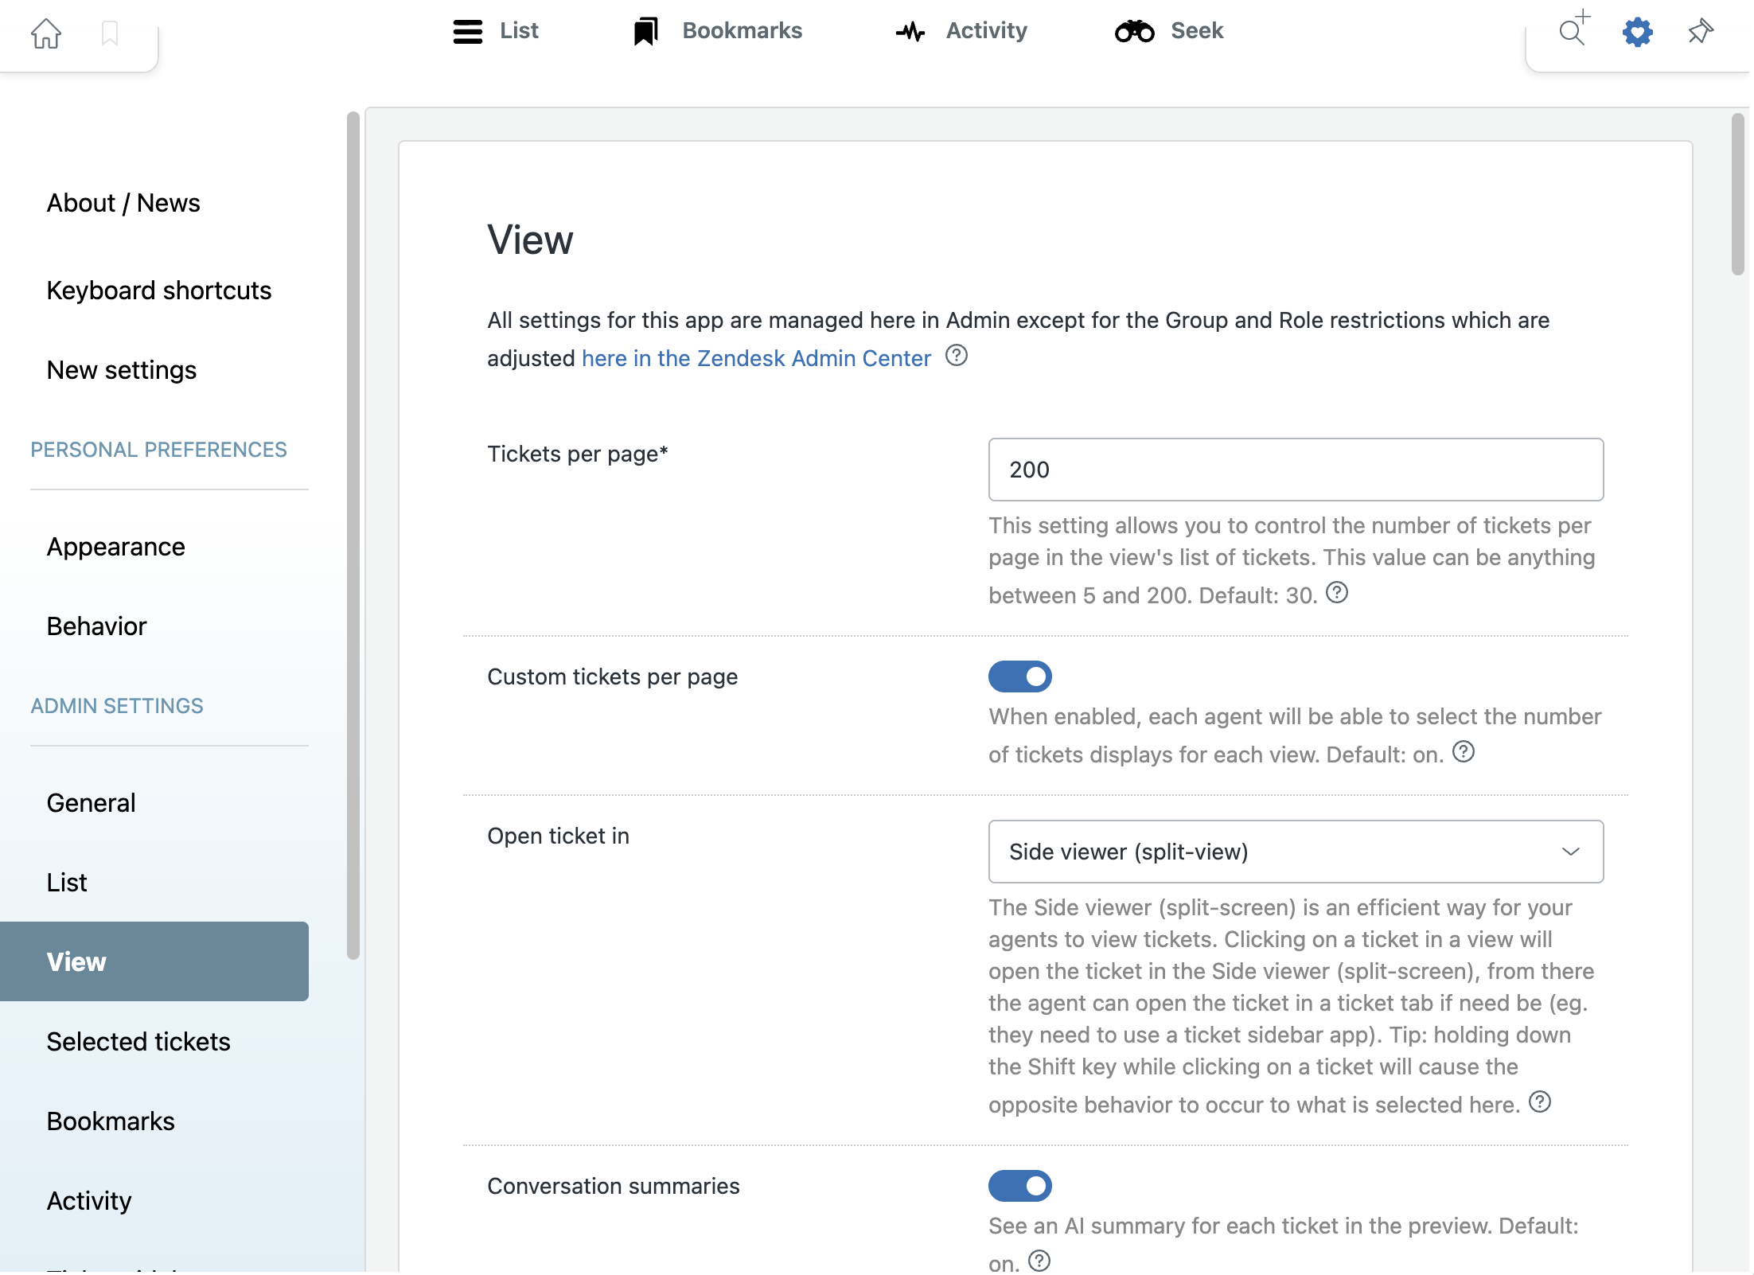Open the Activity tab in top bar
This screenshot has width=1754, height=1275.
tap(961, 31)
